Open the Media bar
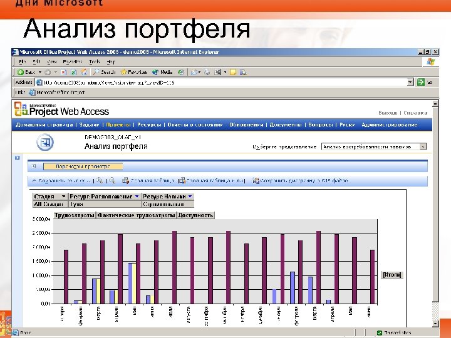The width and height of the screenshot is (451, 338). click(x=162, y=72)
